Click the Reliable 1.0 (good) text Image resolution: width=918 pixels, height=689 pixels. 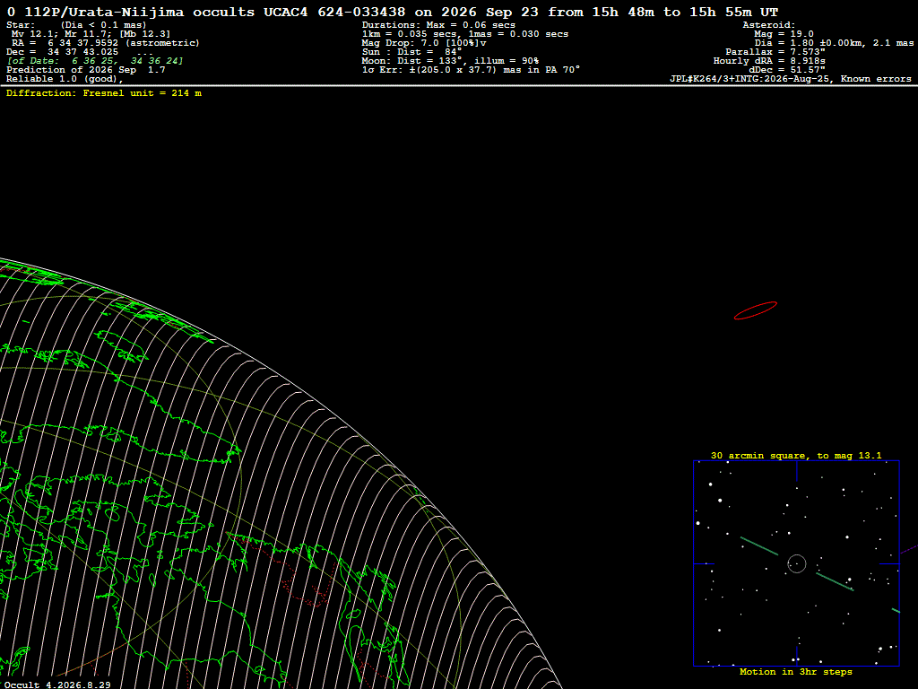click(65, 79)
